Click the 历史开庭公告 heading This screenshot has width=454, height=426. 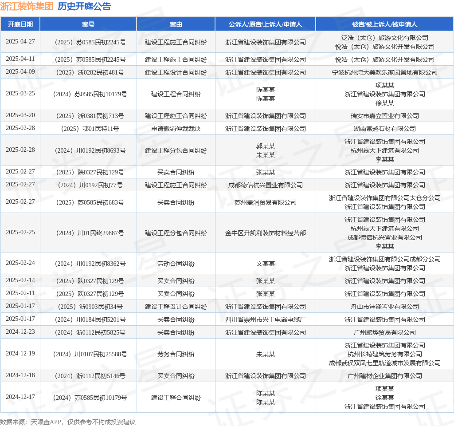pos(84,6)
